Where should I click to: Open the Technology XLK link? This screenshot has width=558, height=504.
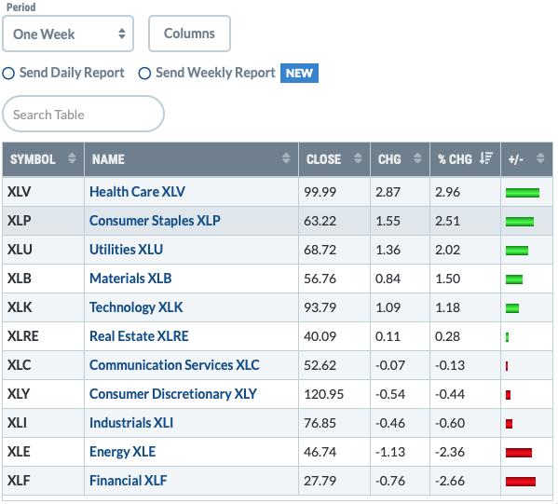click(136, 307)
